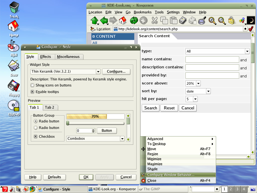Open the Floppy desktop icon
The height and width of the screenshot is (193, 257).
click(14, 88)
